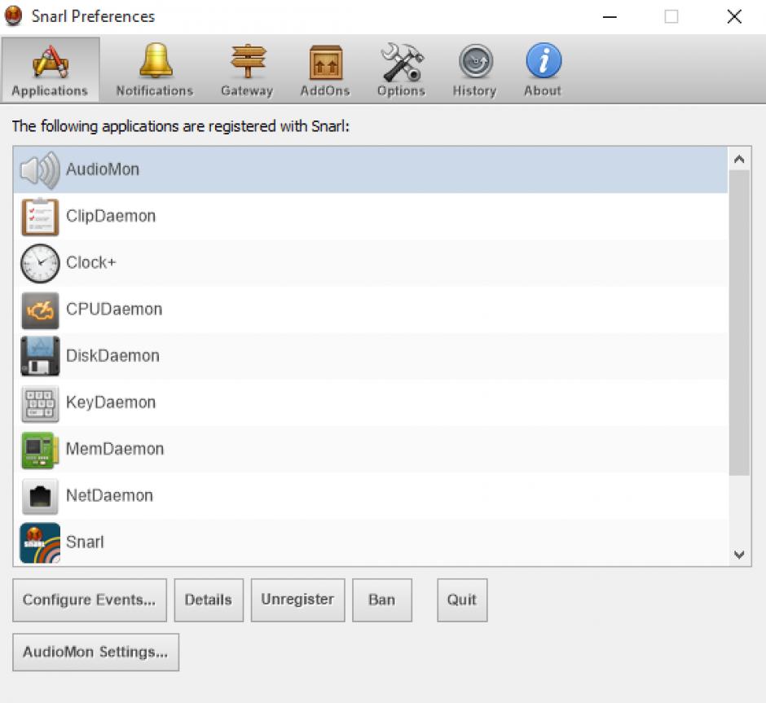This screenshot has width=766, height=703.
Task: Open the Options tools icon
Action: click(401, 62)
